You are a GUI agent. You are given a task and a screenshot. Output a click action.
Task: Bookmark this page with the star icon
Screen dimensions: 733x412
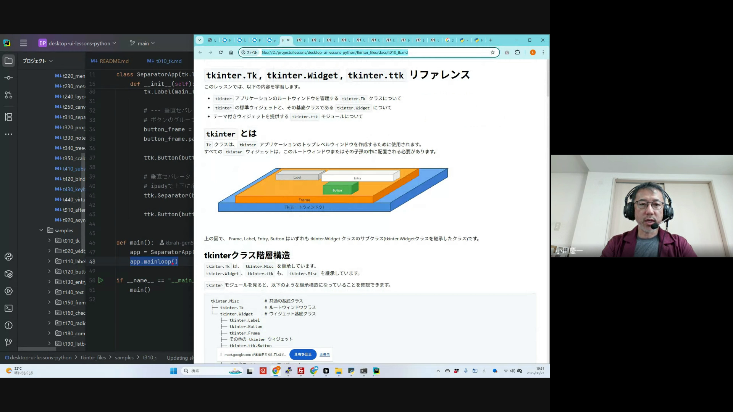(x=492, y=52)
